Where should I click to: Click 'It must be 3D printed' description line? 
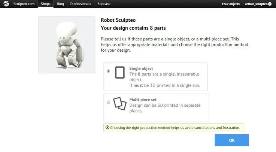point(165,85)
